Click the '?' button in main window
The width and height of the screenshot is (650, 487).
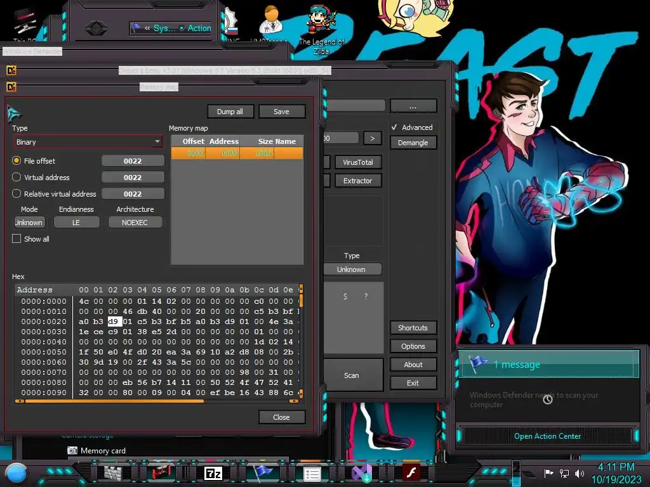pyautogui.click(x=366, y=296)
